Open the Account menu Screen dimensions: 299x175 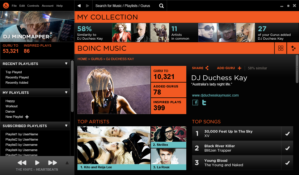coord(48,6)
